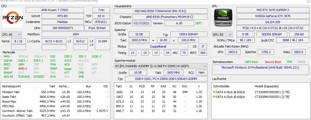Select the 256-bit bus width value

299,34
